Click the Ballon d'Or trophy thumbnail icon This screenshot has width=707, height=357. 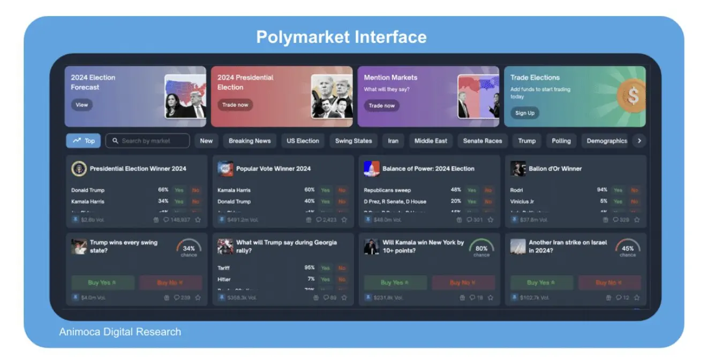[x=518, y=168]
